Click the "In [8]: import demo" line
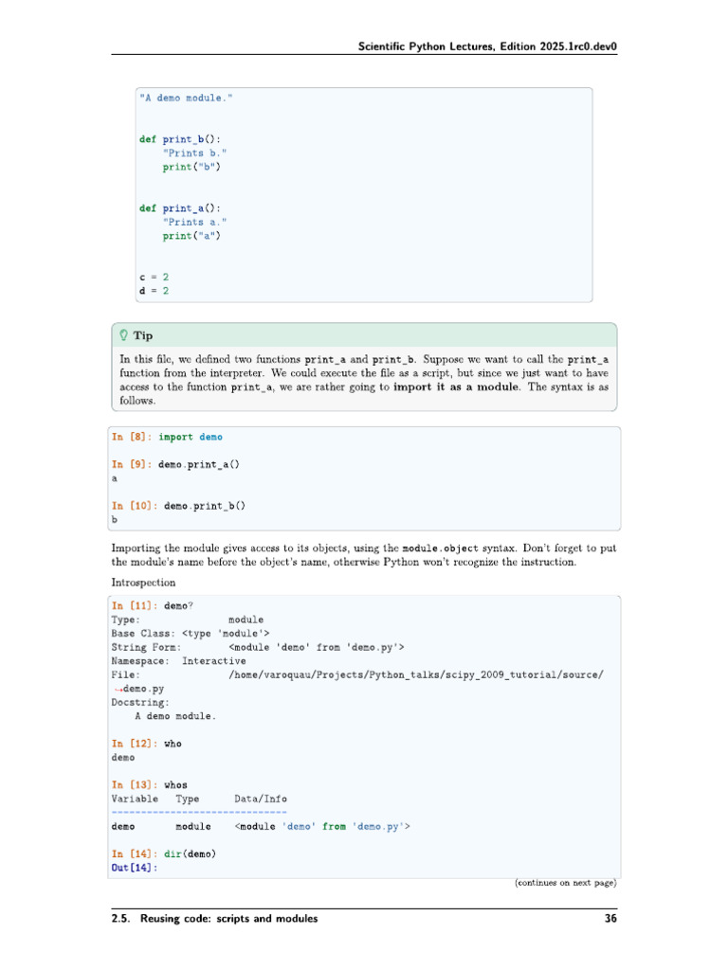 click(167, 437)
